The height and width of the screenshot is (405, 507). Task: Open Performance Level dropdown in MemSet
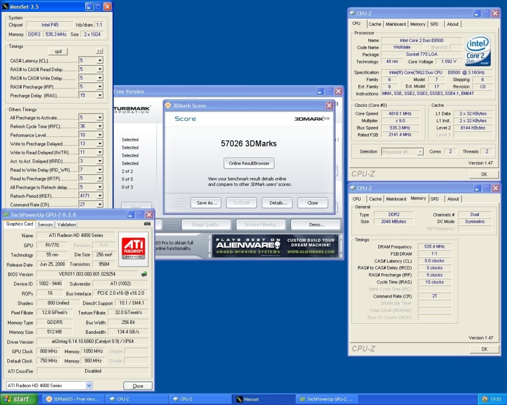coord(100,135)
